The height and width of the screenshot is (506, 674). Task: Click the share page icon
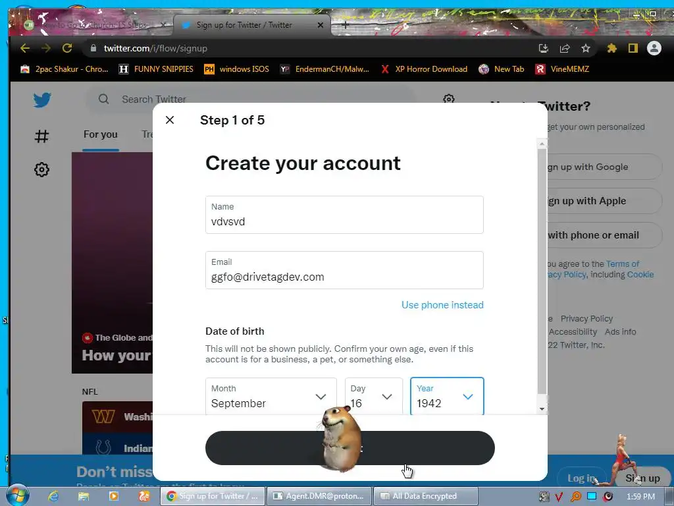click(x=564, y=48)
